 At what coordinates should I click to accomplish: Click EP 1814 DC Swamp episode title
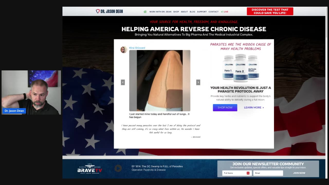coord(157,166)
